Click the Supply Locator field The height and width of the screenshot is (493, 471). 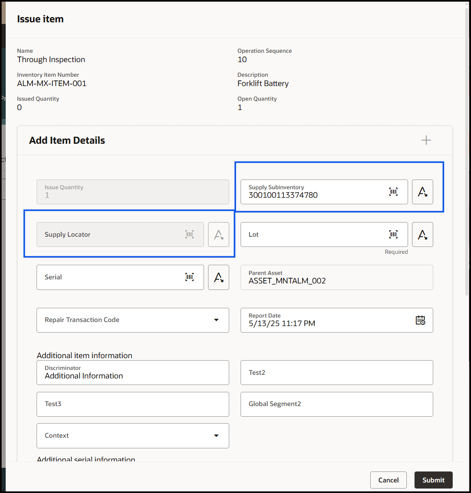click(120, 234)
